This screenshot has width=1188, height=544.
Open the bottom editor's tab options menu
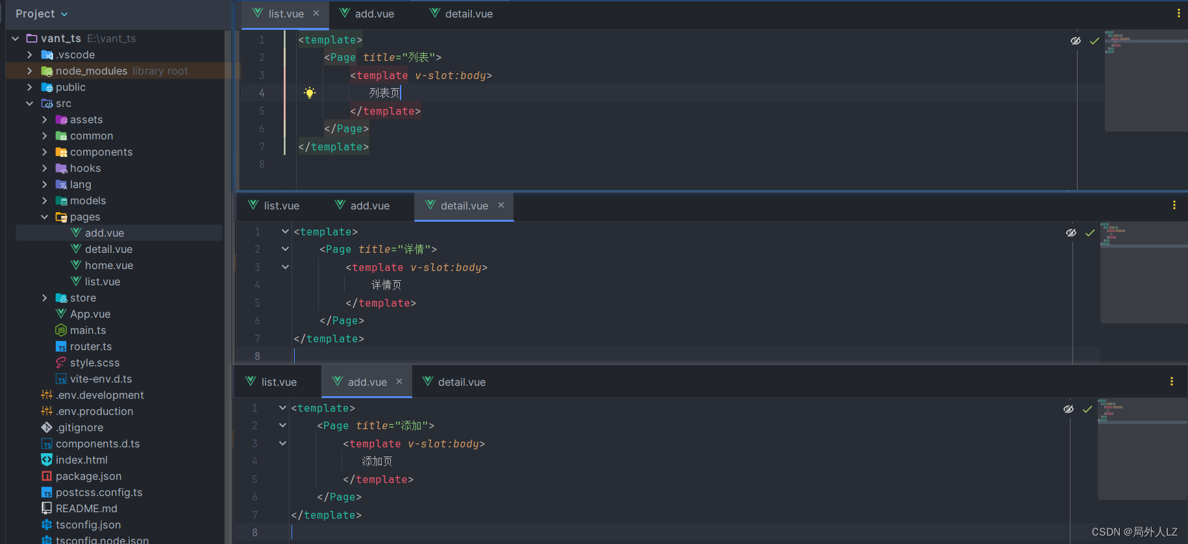pos(1172,381)
